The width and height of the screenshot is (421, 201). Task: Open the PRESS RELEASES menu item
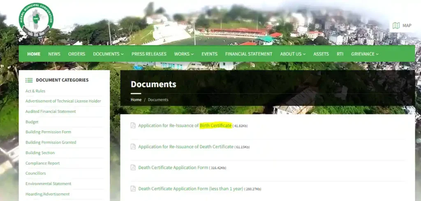149,54
